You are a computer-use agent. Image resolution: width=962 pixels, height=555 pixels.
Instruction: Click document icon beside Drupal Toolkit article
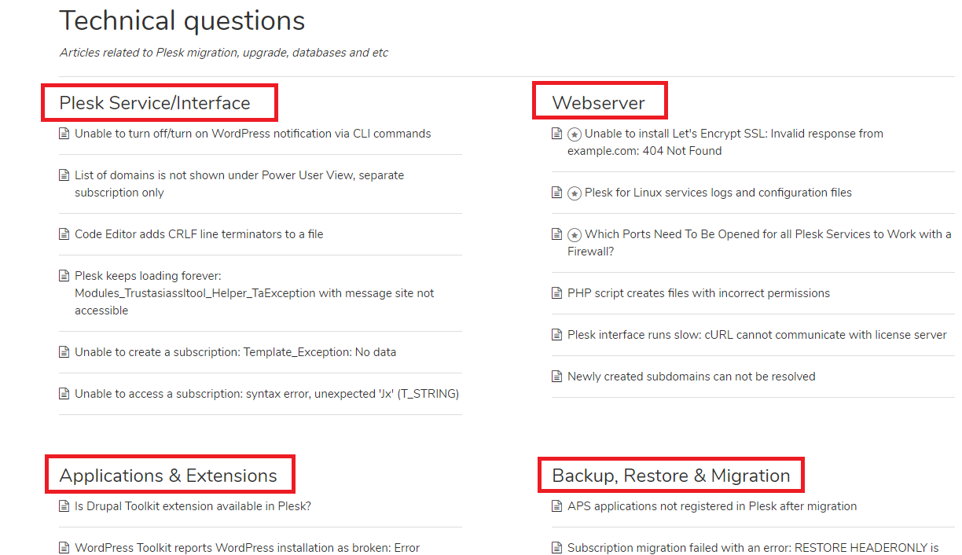[64, 506]
